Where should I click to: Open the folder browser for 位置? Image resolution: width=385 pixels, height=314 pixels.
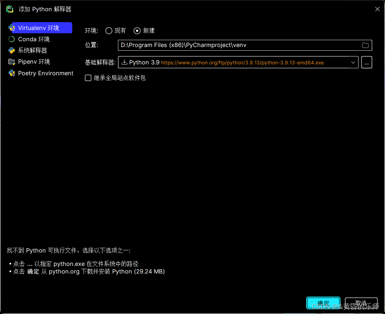(365, 45)
